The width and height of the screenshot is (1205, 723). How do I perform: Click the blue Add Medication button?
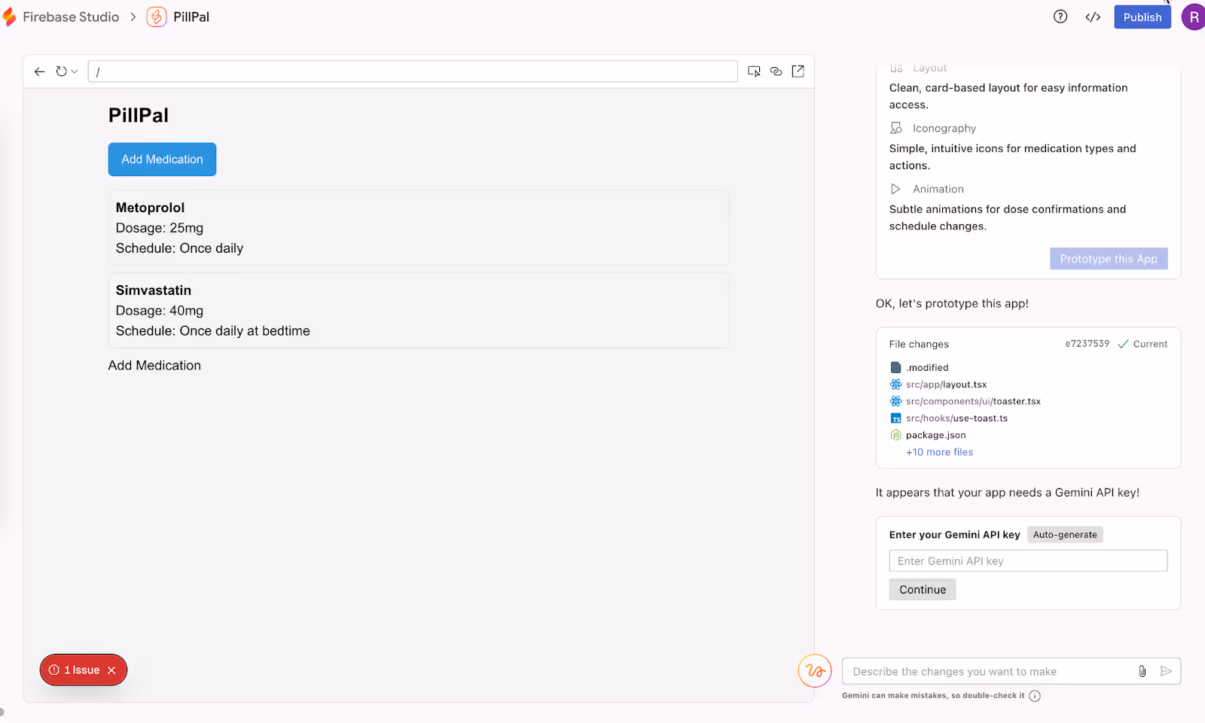tap(162, 159)
